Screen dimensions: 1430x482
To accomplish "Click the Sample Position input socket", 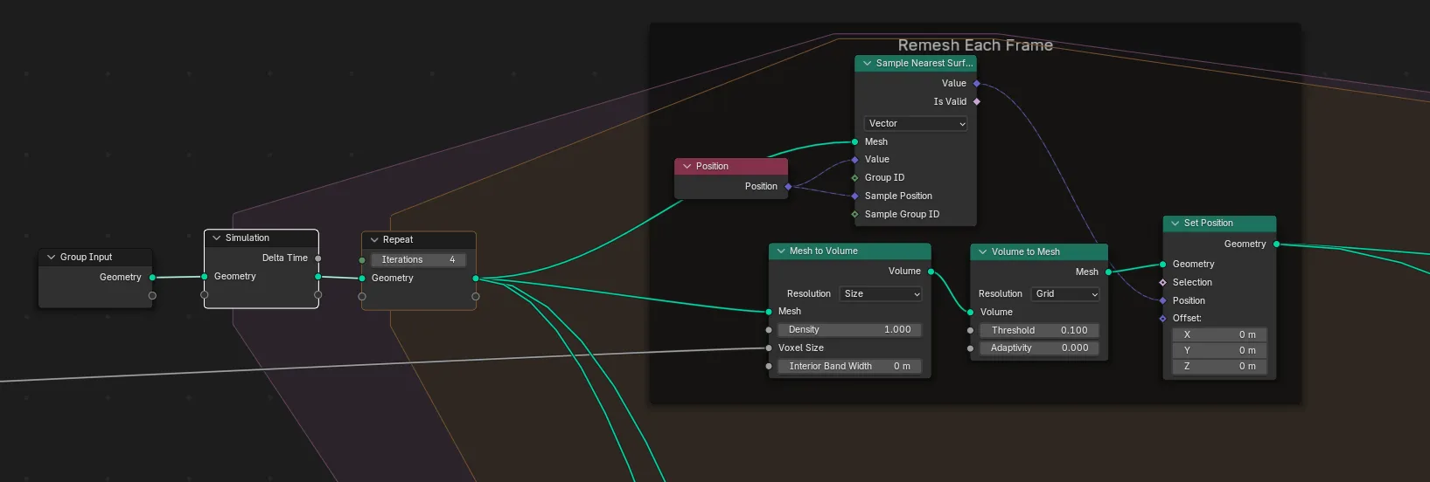I will click(855, 196).
